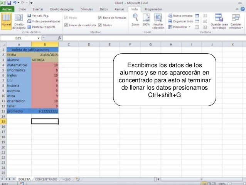Minimize the ribbon with caret icon

pyautogui.click(x=237, y=9)
